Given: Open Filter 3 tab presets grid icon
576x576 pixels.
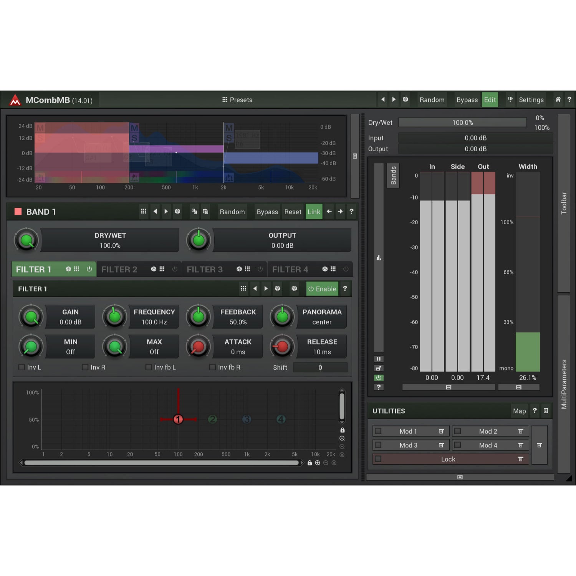Looking at the screenshot, I should point(247,269).
